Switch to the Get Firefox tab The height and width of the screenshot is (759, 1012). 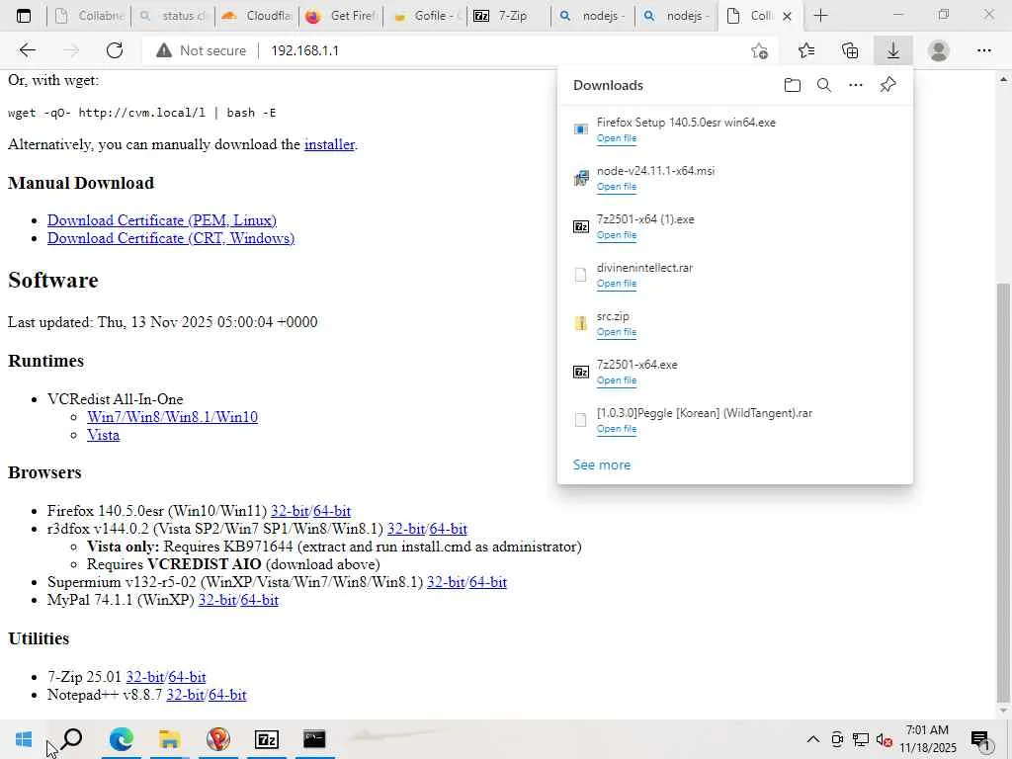(341, 16)
